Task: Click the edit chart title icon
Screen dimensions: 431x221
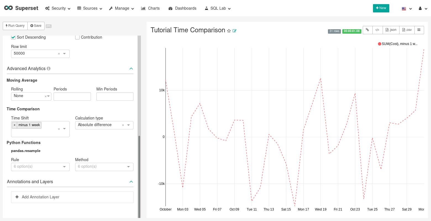Action: pyautogui.click(x=235, y=31)
